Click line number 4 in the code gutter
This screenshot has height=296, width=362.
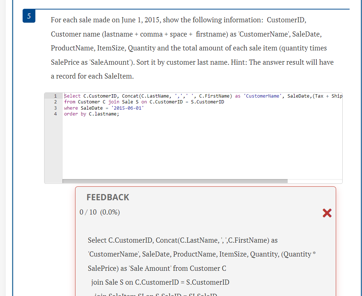(x=55, y=114)
